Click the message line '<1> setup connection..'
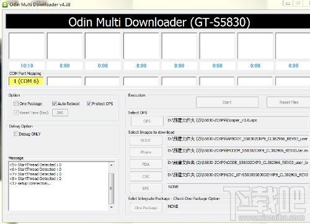Viewport: 310px width, 224px height. (x=30, y=183)
